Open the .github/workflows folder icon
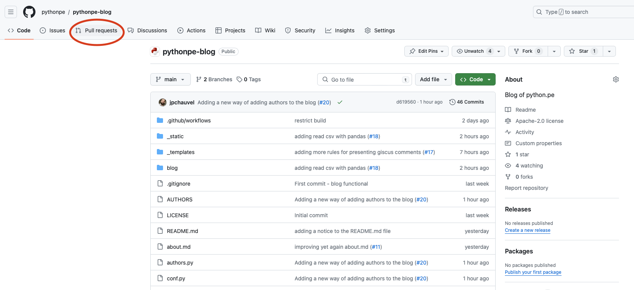 [160, 121]
